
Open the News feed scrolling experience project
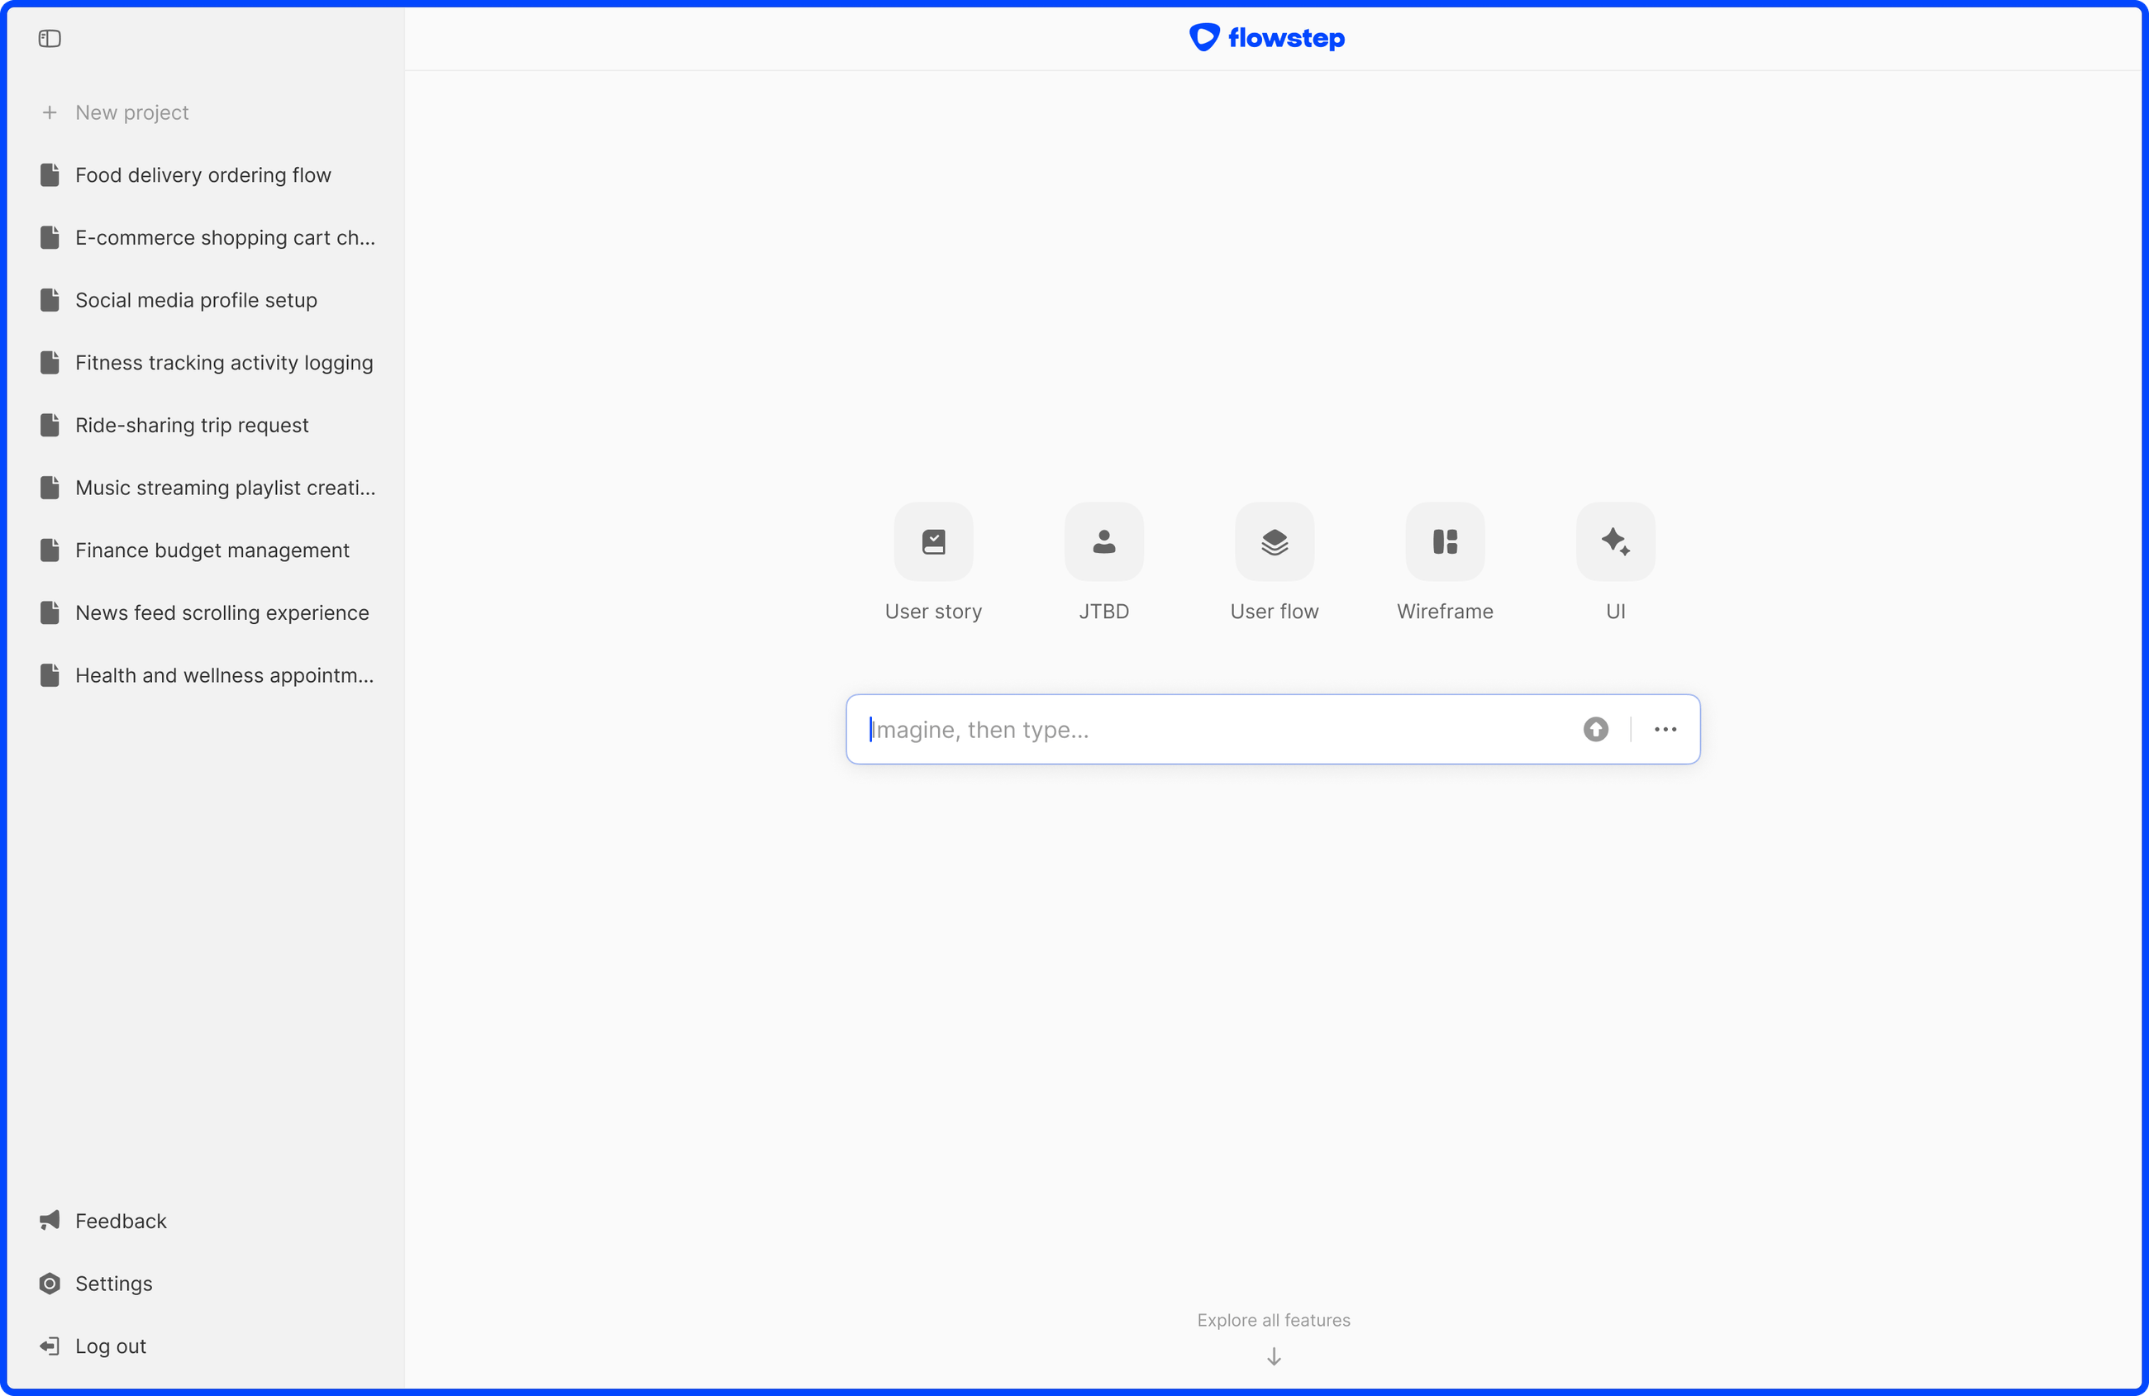click(x=222, y=612)
